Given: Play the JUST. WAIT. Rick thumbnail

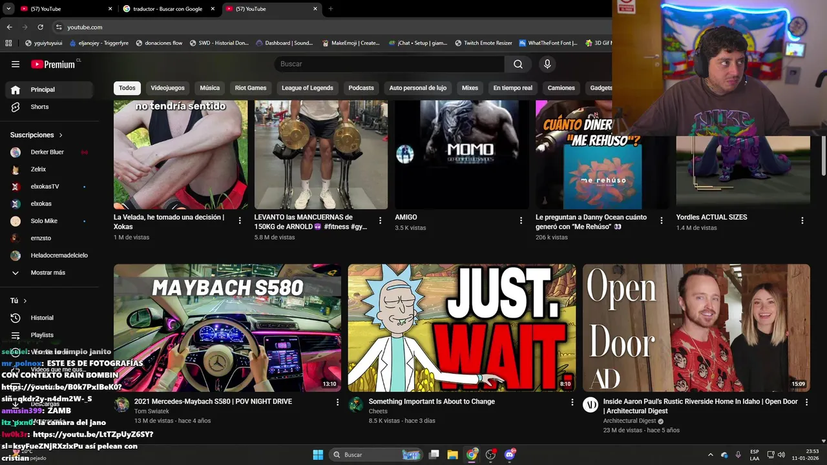Looking at the screenshot, I should pos(462,327).
